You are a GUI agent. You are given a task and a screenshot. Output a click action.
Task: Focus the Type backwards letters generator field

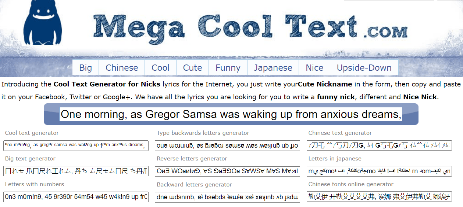(x=227, y=145)
